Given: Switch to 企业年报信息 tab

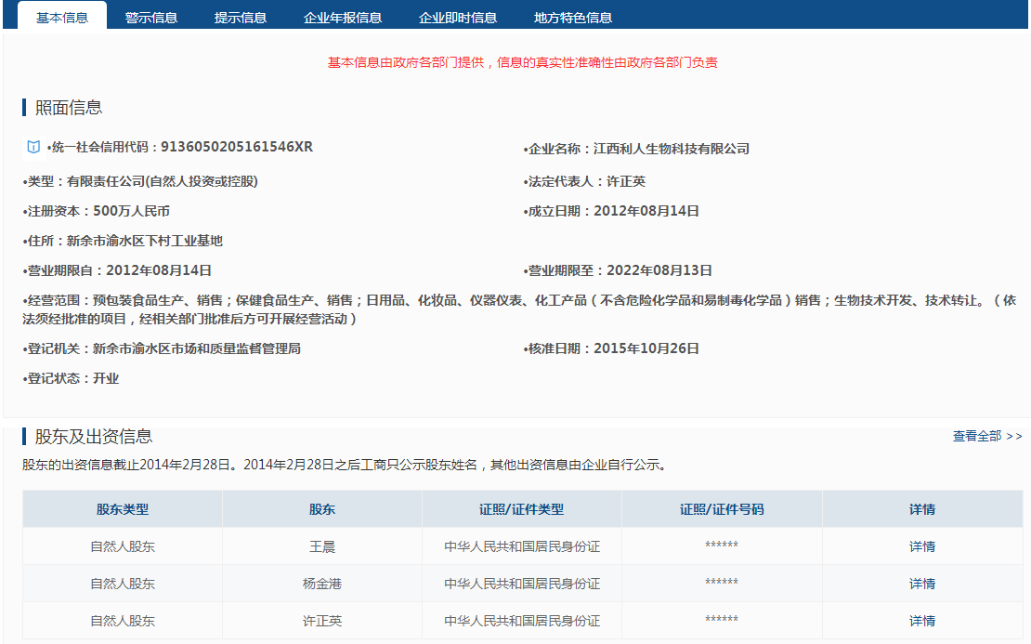Looking at the screenshot, I should point(343,18).
